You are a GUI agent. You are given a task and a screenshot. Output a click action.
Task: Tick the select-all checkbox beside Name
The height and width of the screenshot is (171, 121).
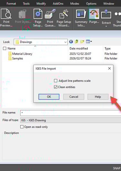point(5,48)
